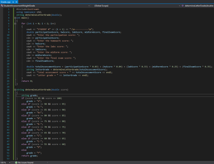Click the No issues found checkmark icon
Screen dimensions: 214x164
click(x=16, y=162)
